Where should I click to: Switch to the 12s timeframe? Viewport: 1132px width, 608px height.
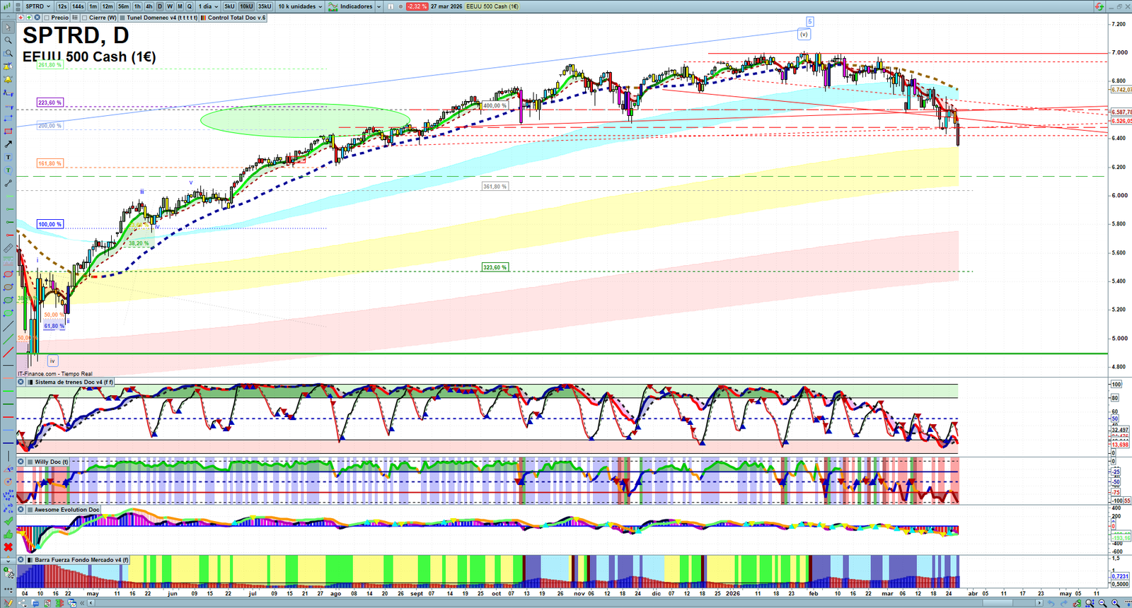(62, 6)
